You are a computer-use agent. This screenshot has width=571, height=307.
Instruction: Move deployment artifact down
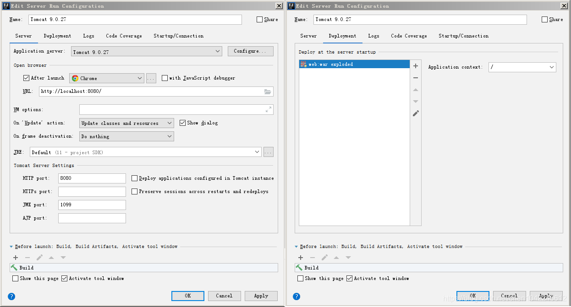pos(416,102)
